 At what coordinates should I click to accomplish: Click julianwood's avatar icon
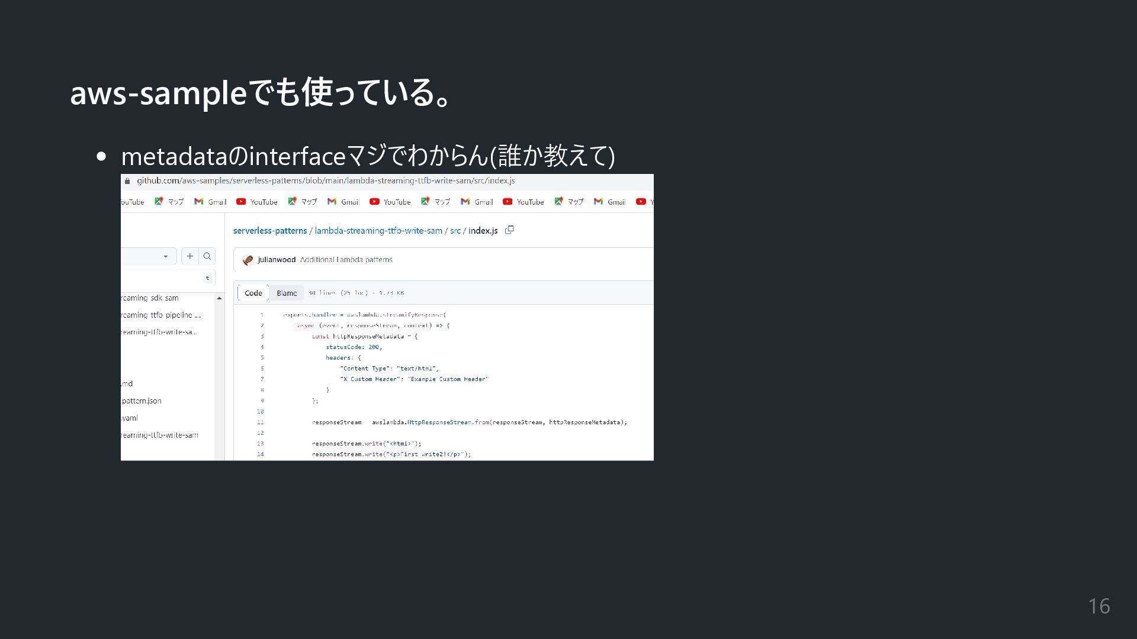(248, 260)
